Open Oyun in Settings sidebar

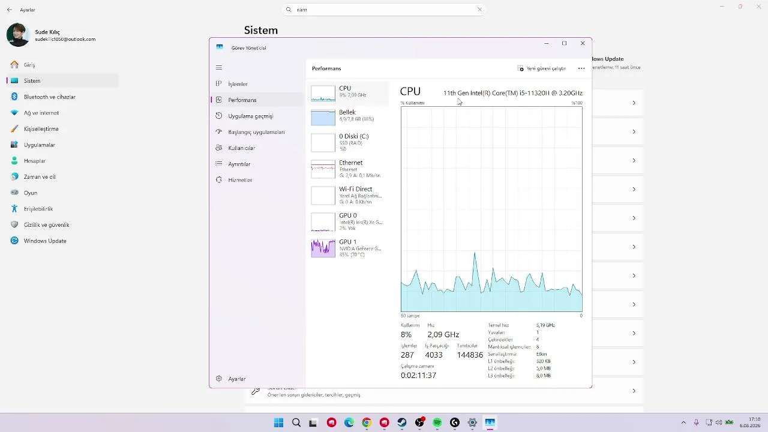click(x=62, y=193)
